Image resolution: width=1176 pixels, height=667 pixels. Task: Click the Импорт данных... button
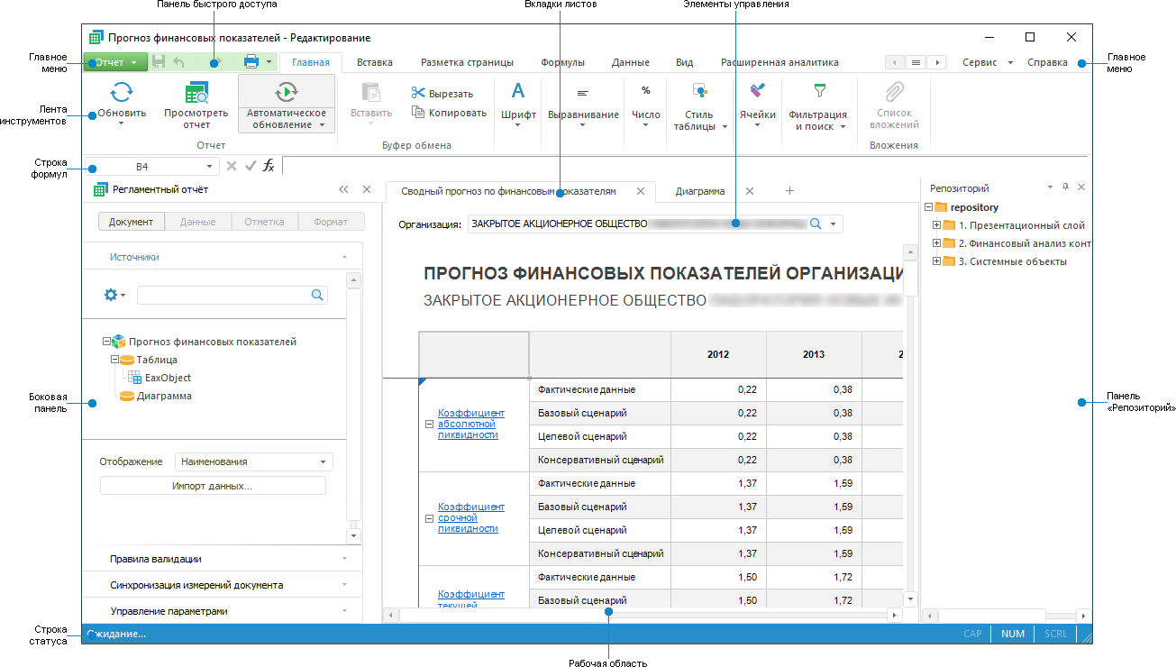pos(212,486)
